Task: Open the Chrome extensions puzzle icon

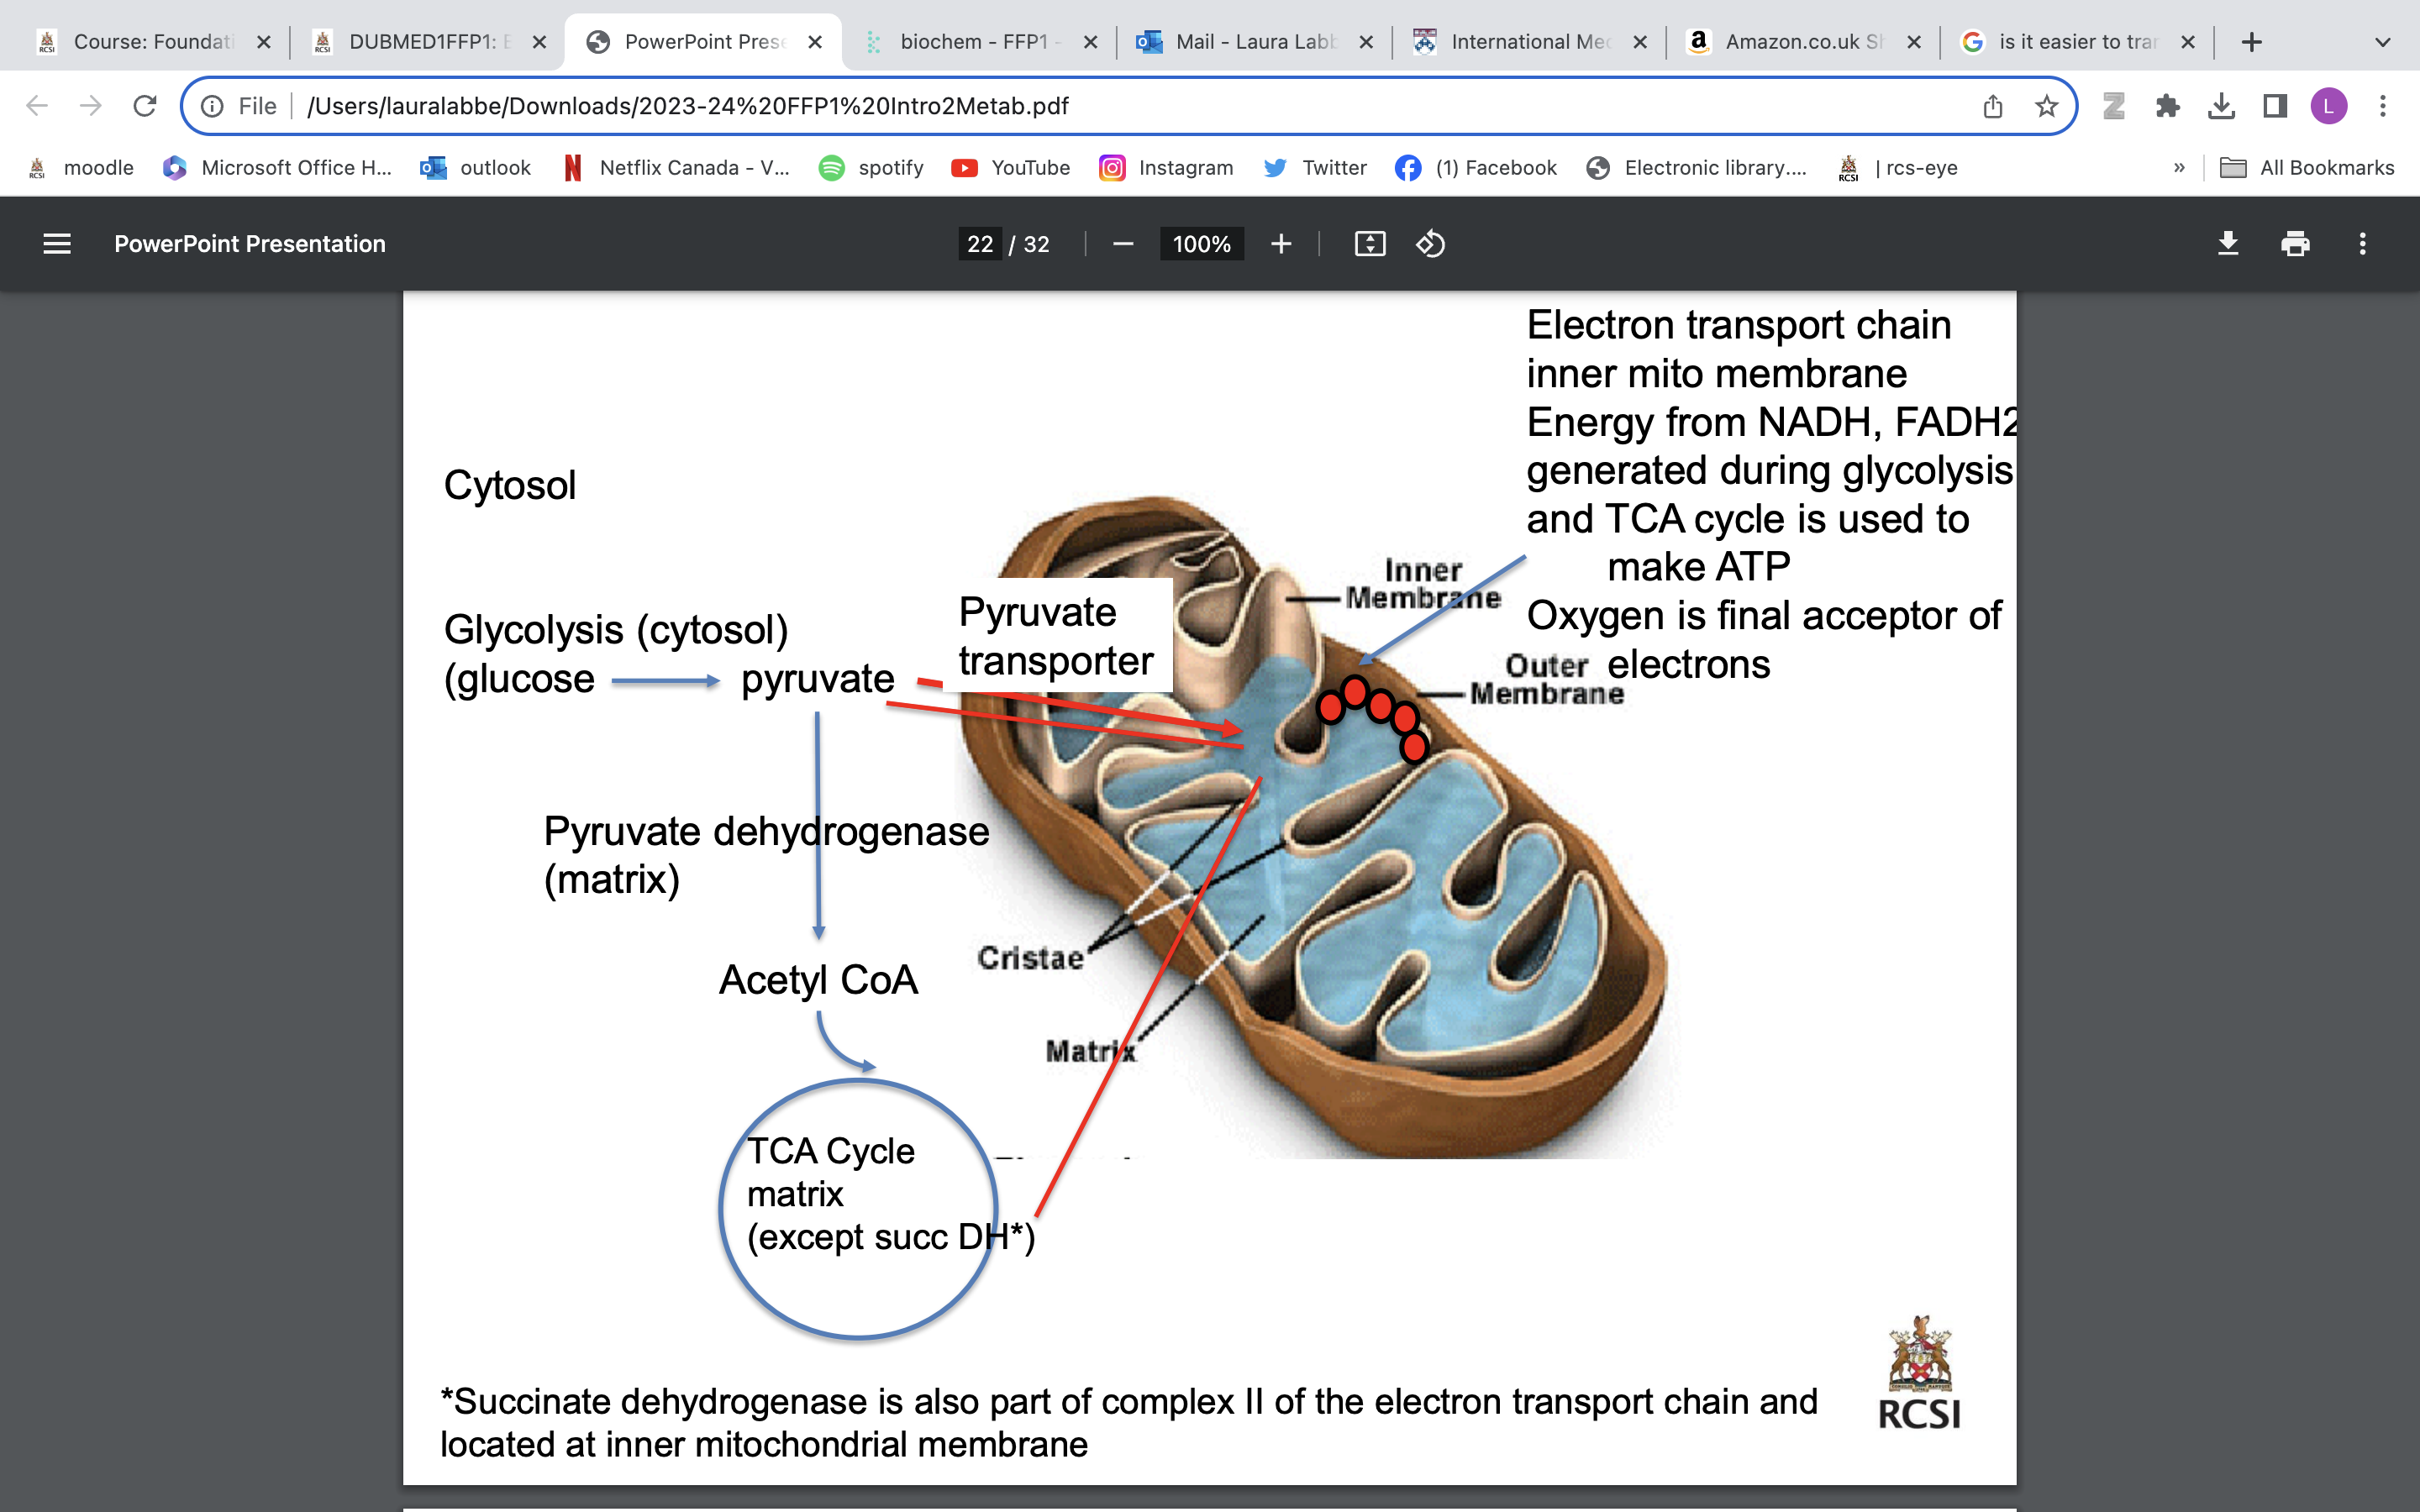Action: click(2167, 106)
